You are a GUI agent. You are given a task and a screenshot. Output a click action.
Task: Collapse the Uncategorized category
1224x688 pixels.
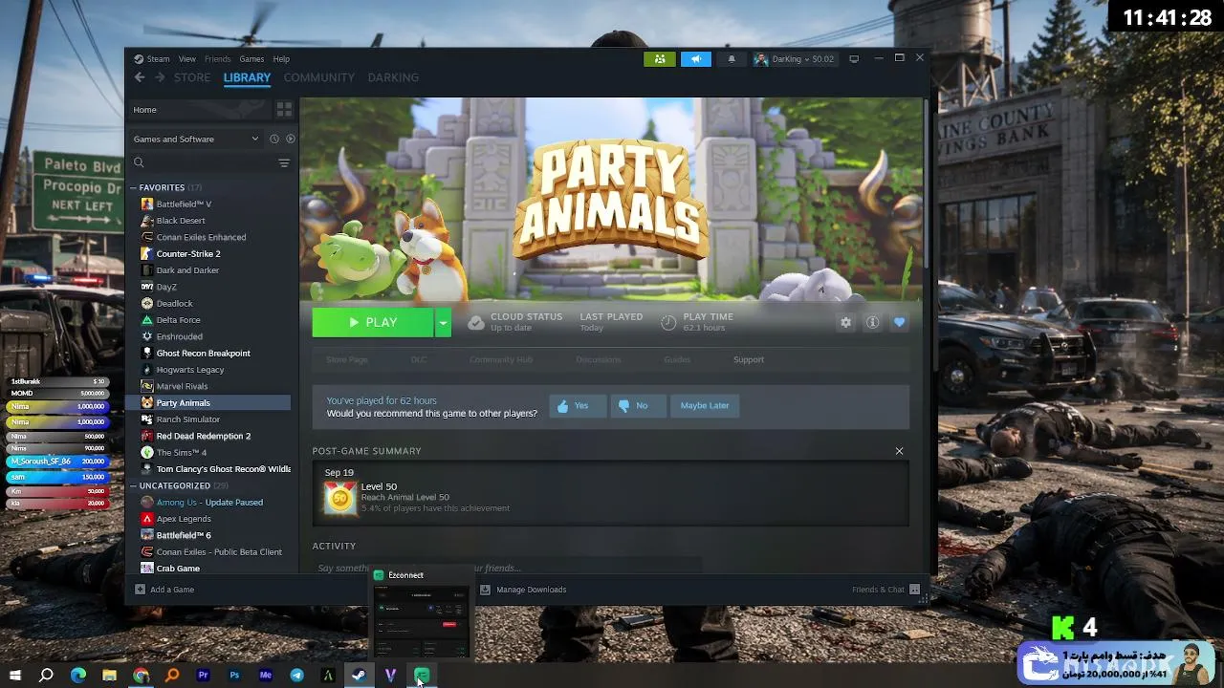[x=134, y=485]
